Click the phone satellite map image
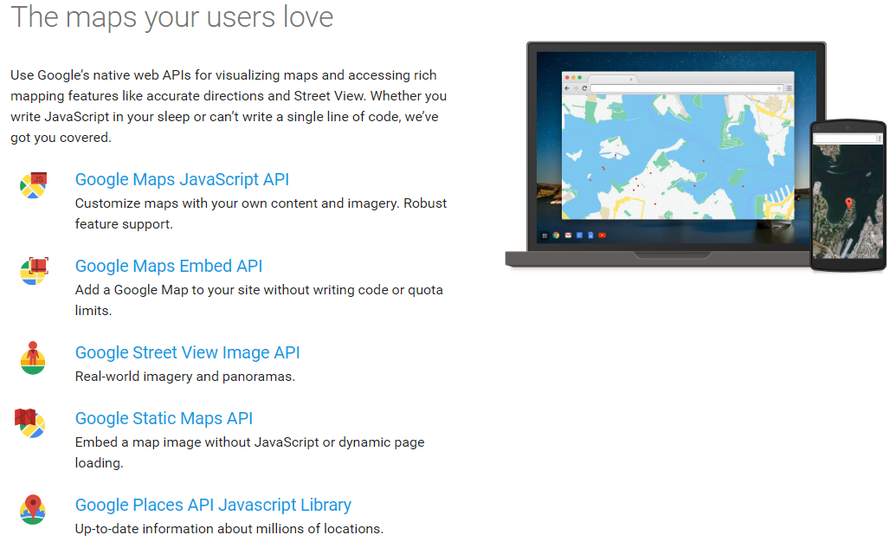The width and height of the screenshot is (896, 548). (x=848, y=201)
